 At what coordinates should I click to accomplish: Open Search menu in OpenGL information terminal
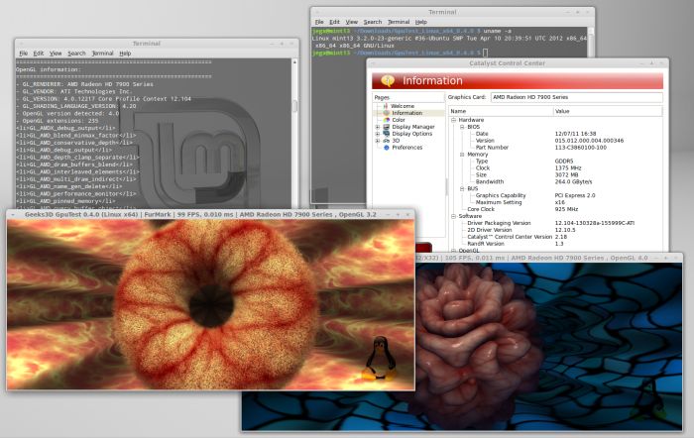(x=76, y=54)
